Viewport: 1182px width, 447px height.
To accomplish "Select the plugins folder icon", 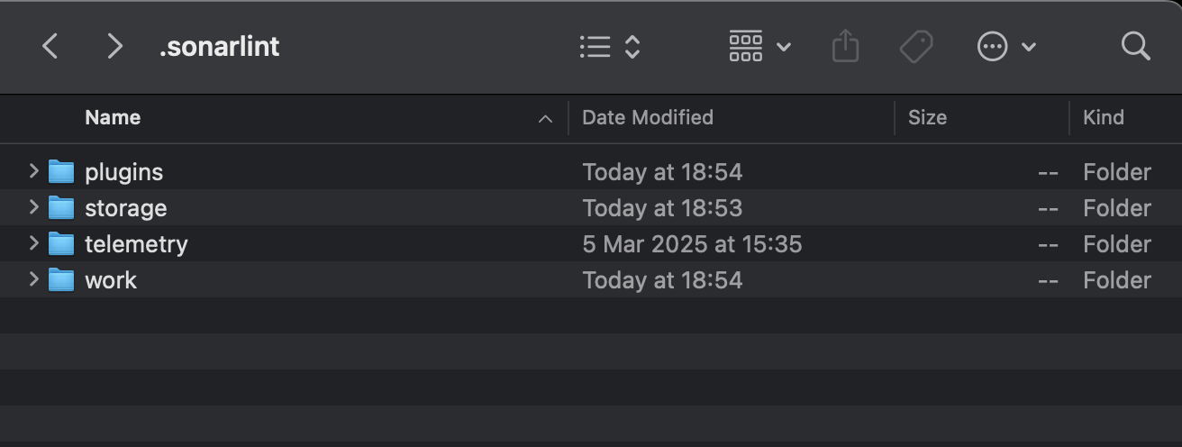I will point(61,171).
